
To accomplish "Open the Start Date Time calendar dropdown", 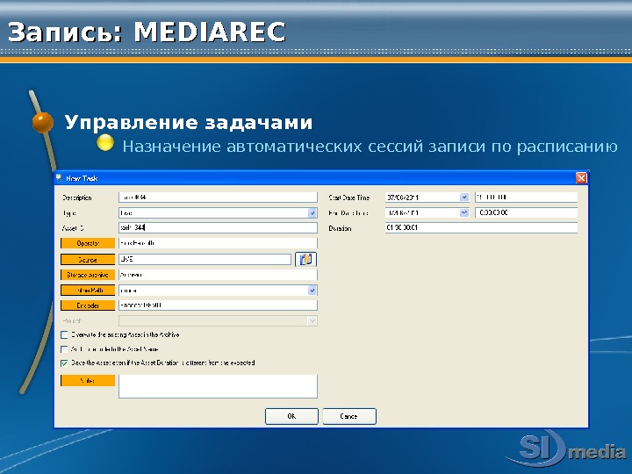I will tap(464, 197).
